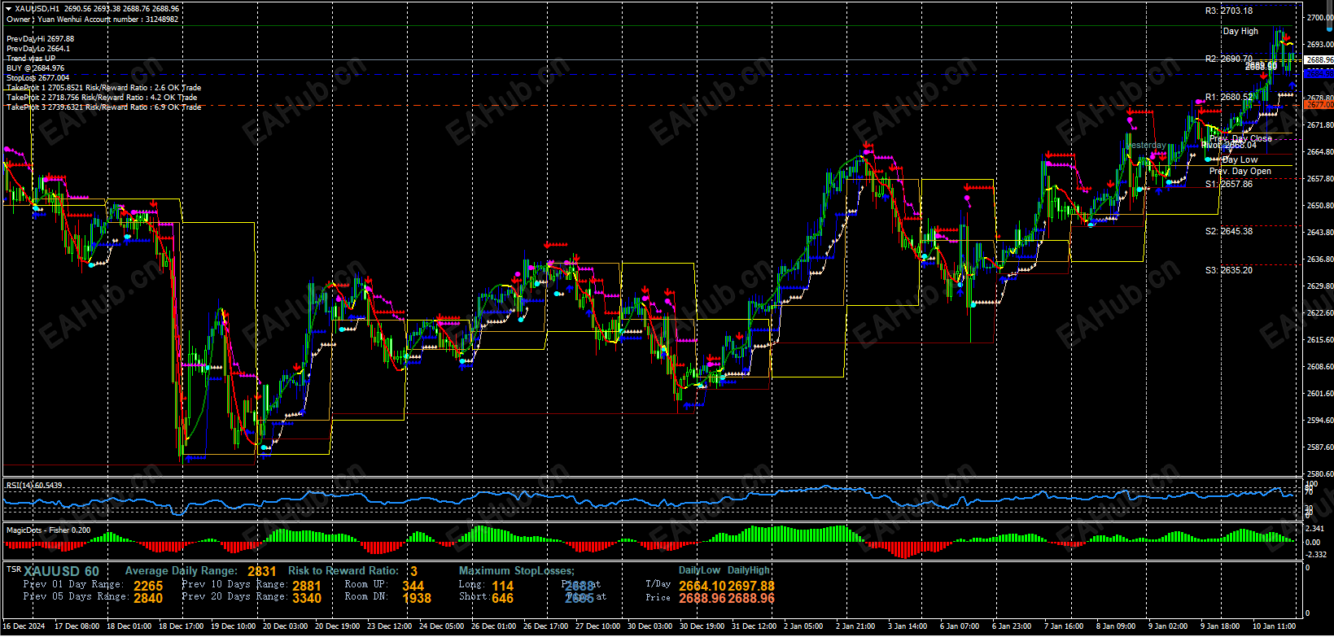1334x637 pixels.
Task: Click the Prev 01 Day Range value 2265
Action: pos(148,586)
